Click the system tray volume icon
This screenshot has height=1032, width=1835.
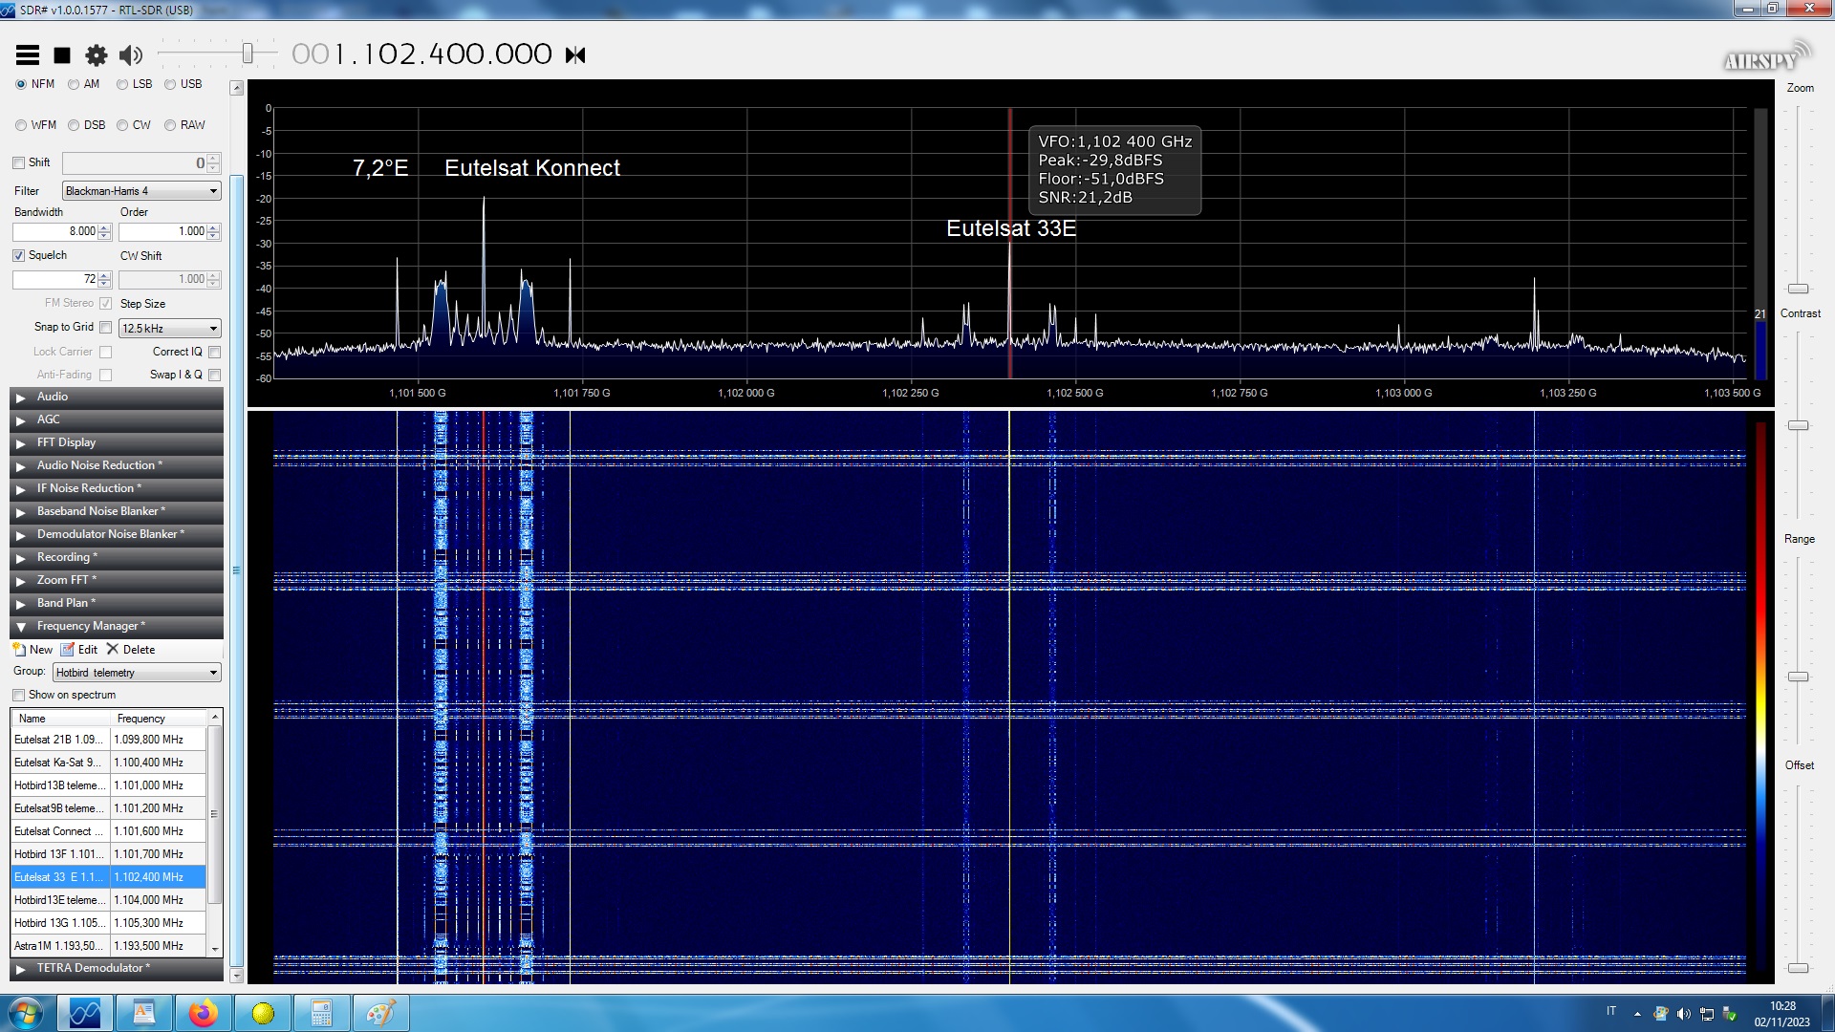(1683, 1014)
